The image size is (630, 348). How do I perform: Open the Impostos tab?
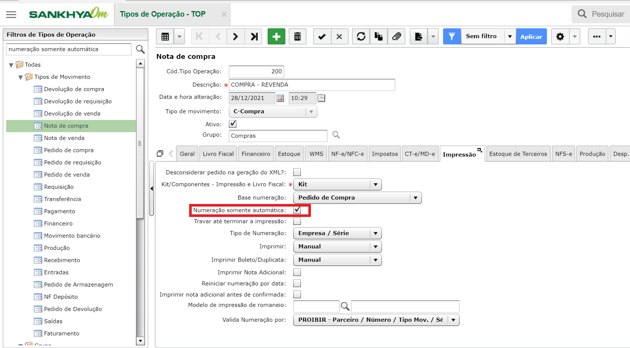tap(384, 153)
